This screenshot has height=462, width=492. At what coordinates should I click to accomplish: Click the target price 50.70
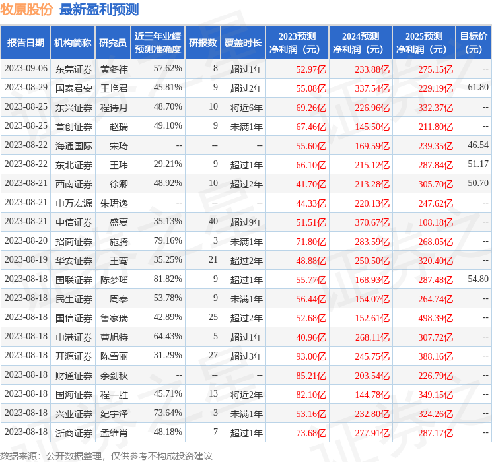(478, 183)
